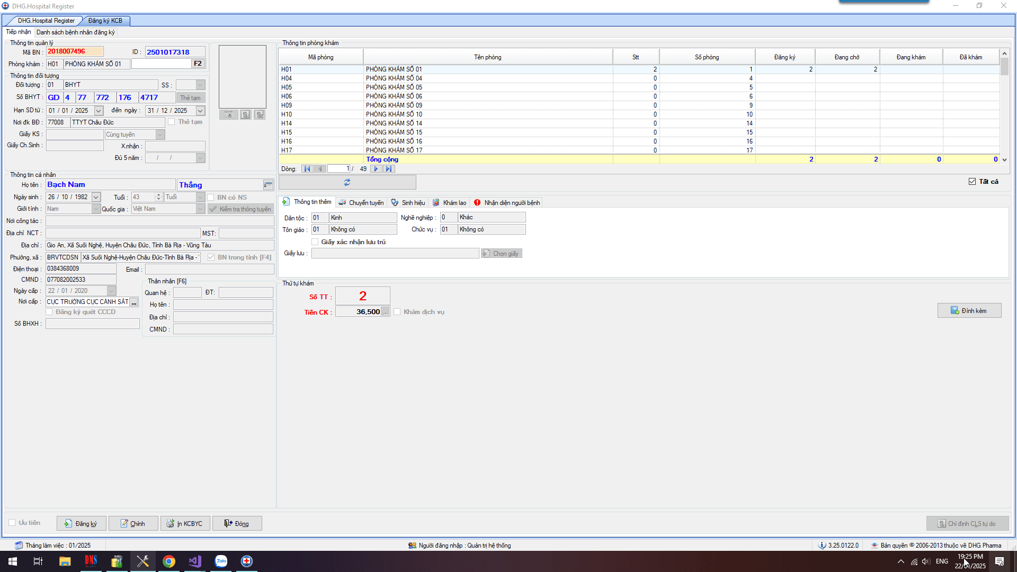Image resolution: width=1017 pixels, height=572 pixels.
Task: Click the ID card icon beside Thắng
Action: coord(268,185)
